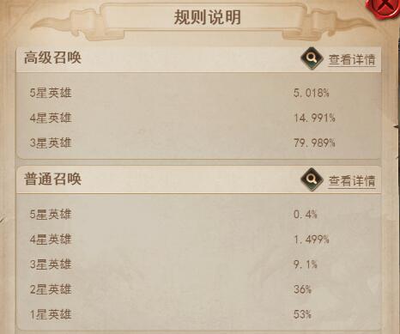Click the 5星英雄 row under 高级召唤
The image size is (400, 334).
(199, 93)
